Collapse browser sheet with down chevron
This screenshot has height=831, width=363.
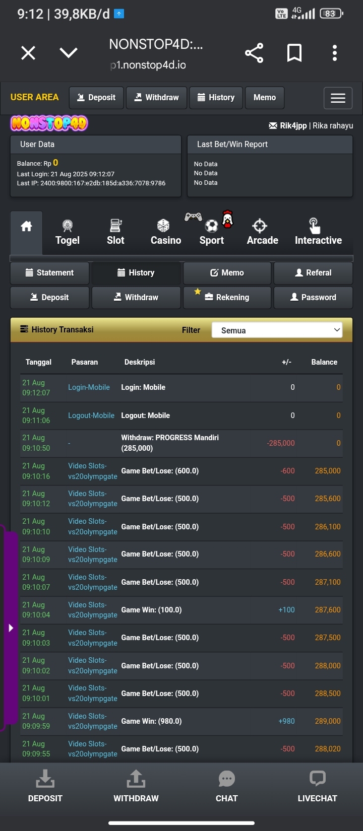pyautogui.click(x=69, y=53)
